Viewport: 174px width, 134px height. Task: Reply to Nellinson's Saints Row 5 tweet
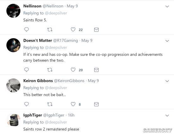26,30
